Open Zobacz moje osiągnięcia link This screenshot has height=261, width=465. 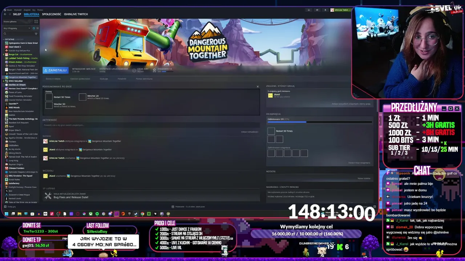pos(359,163)
